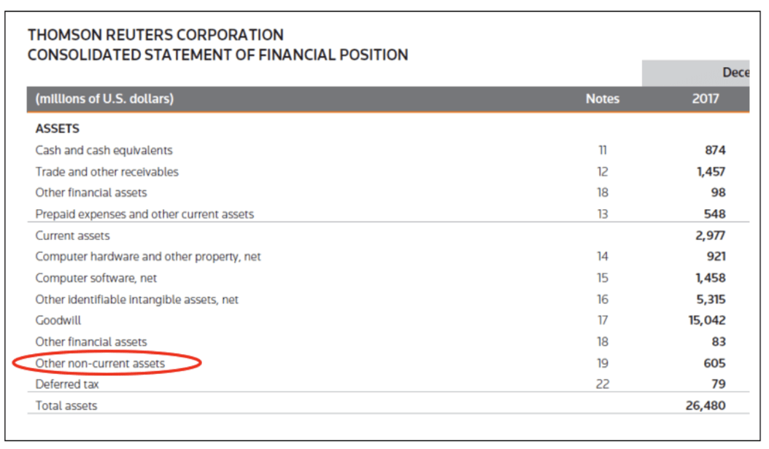Select the Cash and cash equivalents row label

[104, 150]
